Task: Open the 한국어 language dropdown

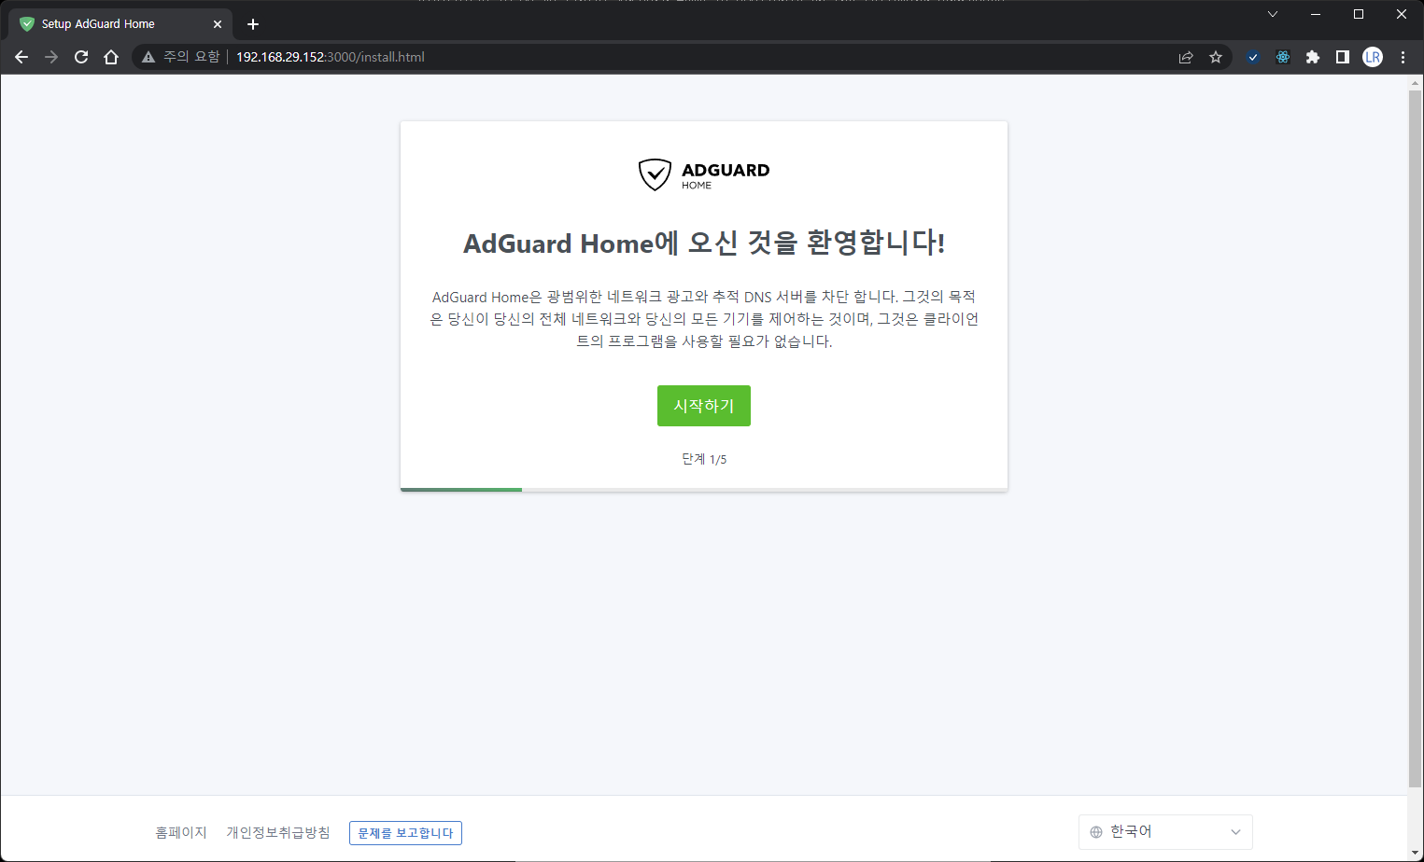Action: pos(1165,832)
